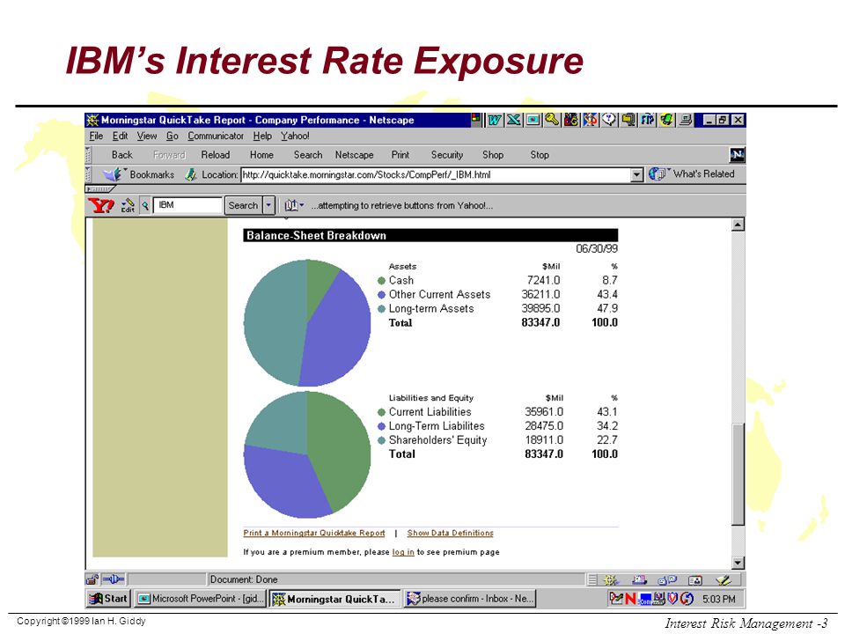
Task: Open the Help menu
Action: (262, 136)
